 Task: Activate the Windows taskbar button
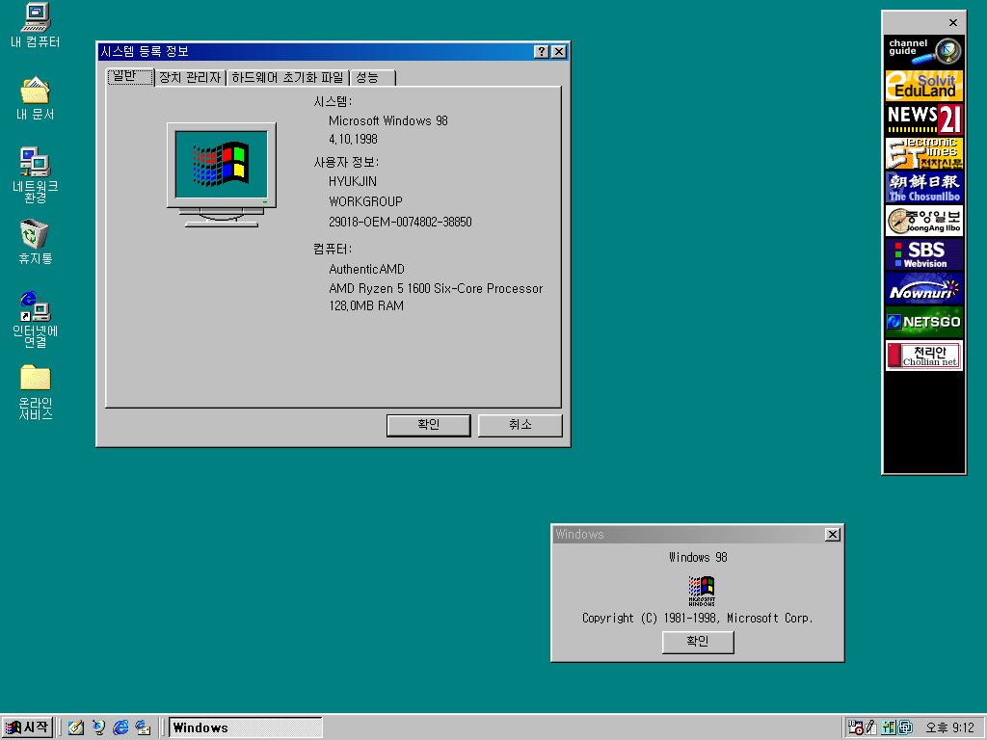point(246,727)
